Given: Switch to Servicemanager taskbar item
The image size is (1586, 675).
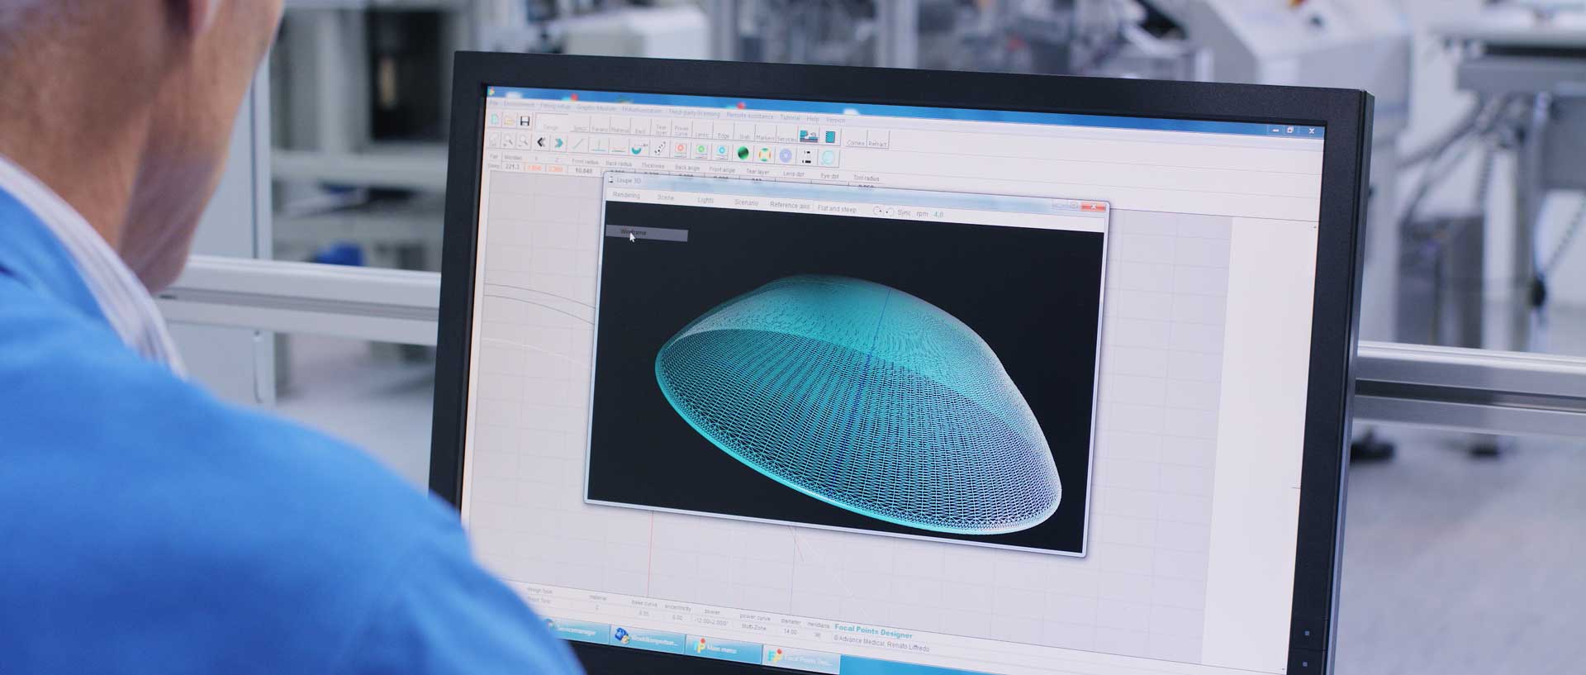Looking at the screenshot, I should 577,632.
